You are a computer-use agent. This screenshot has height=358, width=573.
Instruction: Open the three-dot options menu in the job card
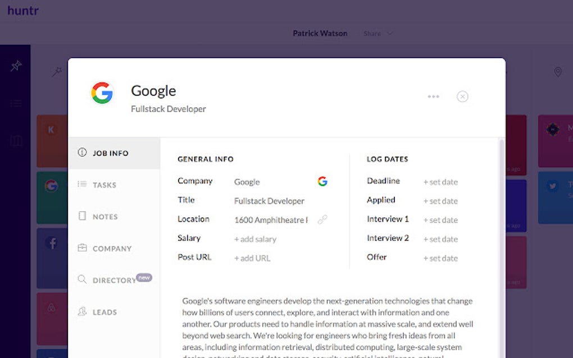433,97
